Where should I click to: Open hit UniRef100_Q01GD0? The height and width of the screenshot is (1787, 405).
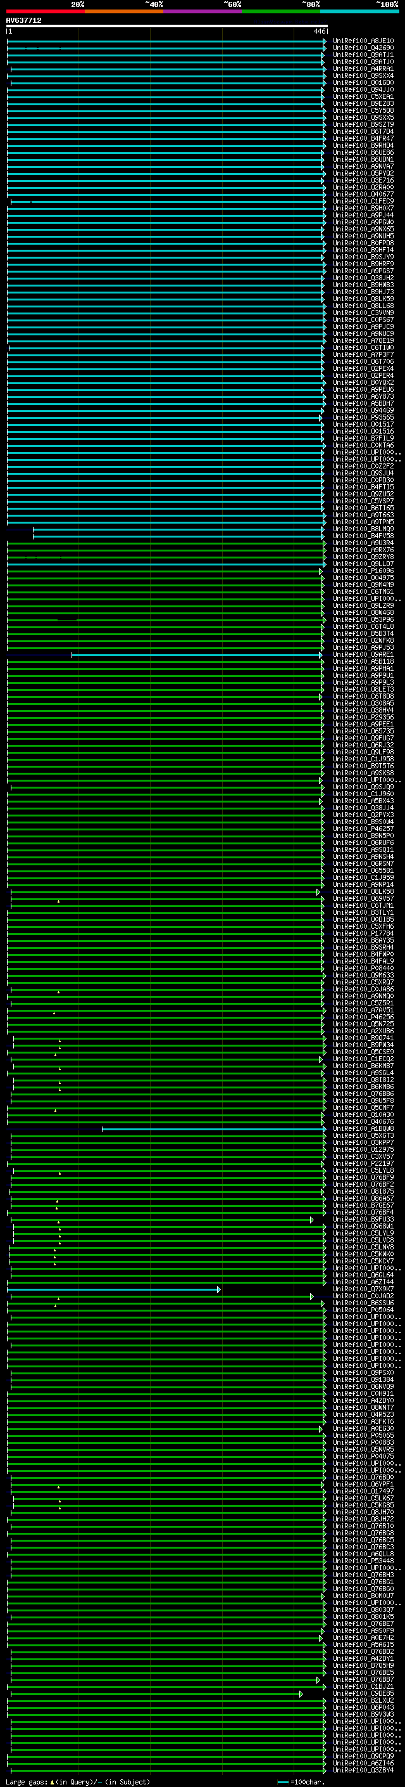coord(363,82)
